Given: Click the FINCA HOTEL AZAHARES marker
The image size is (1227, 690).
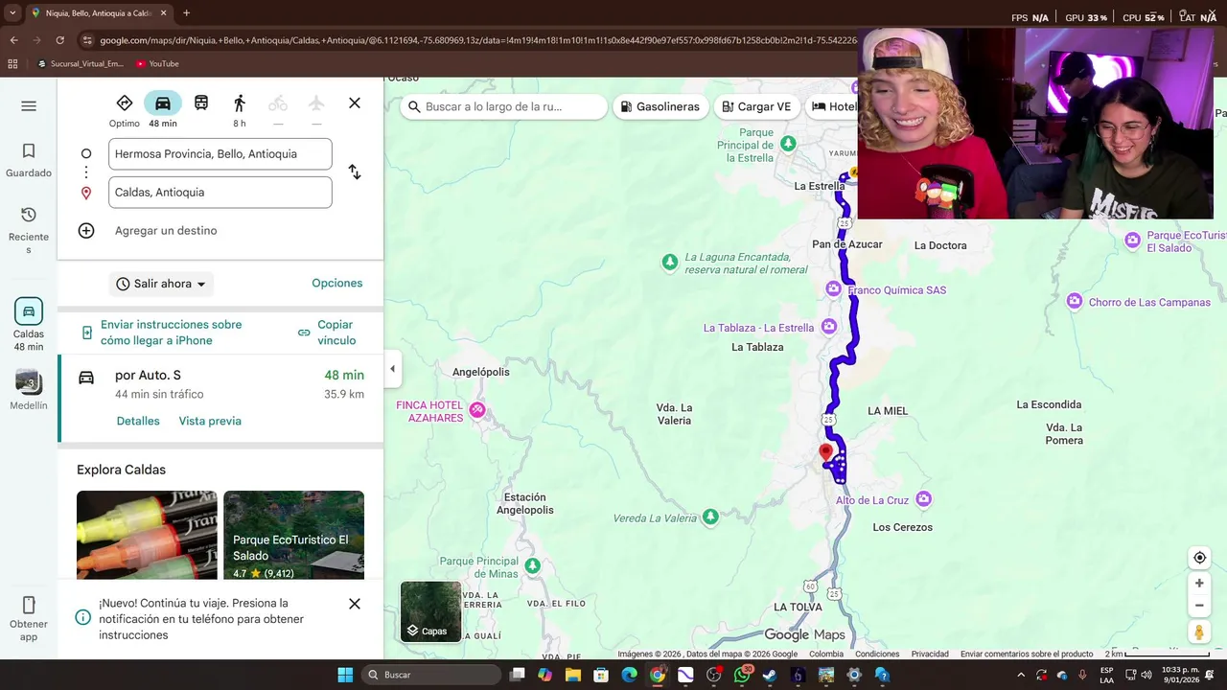Looking at the screenshot, I should 477,410.
